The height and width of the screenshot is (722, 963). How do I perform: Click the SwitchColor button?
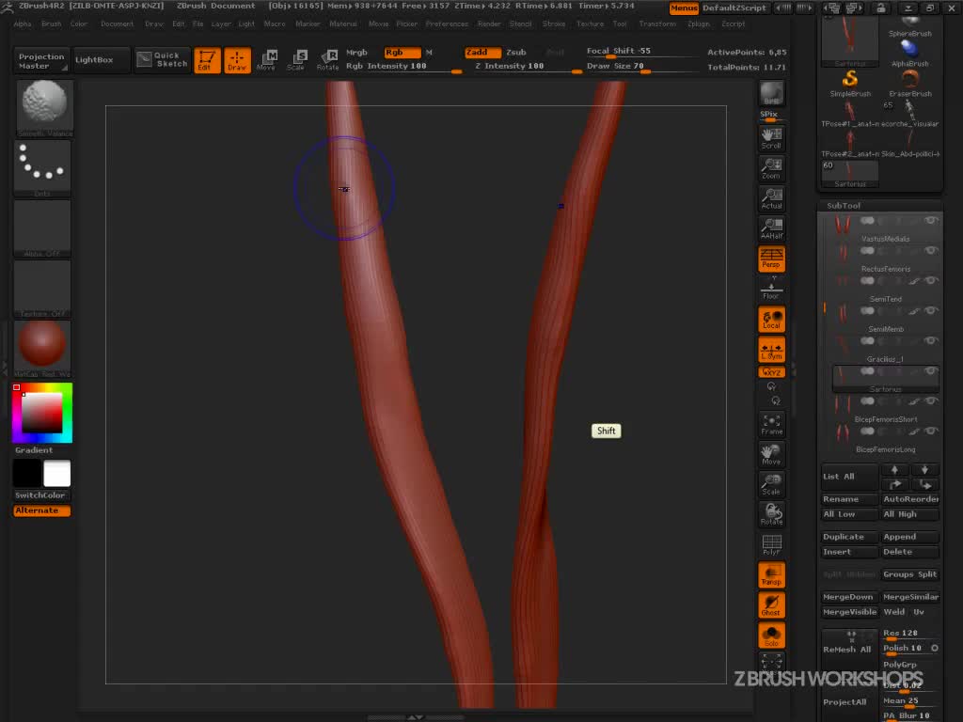point(41,494)
